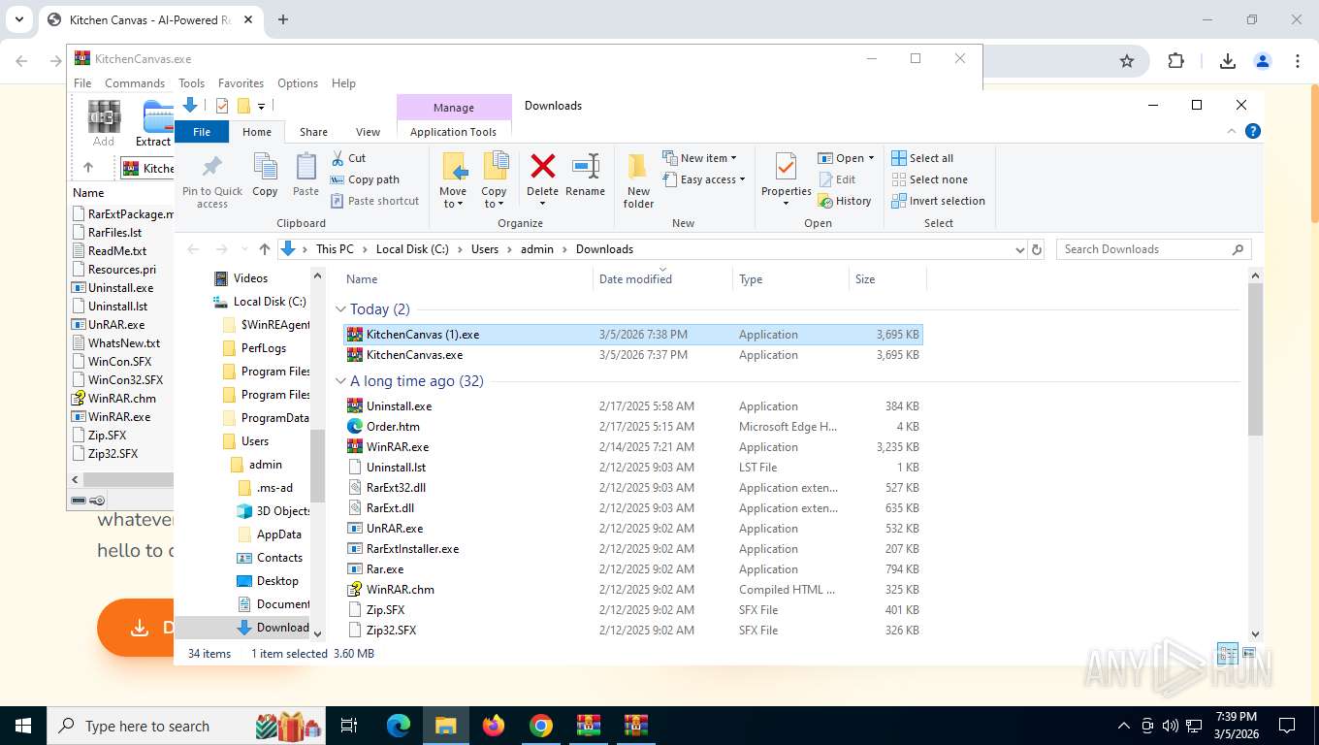The width and height of the screenshot is (1319, 745).
Task: Click the file list vertical scrollbar
Action: coord(1256,361)
